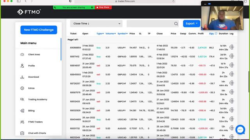Click symbol AUDUSD in the table
The height and width of the screenshot is (140, 250).
click(x=122, y=128)
